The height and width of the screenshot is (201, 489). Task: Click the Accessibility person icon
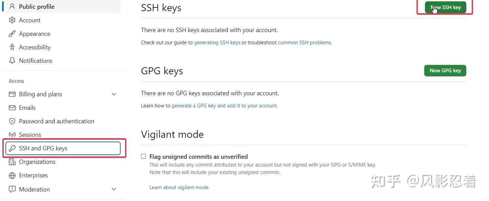pyautogui.click(x=12, y=47)
